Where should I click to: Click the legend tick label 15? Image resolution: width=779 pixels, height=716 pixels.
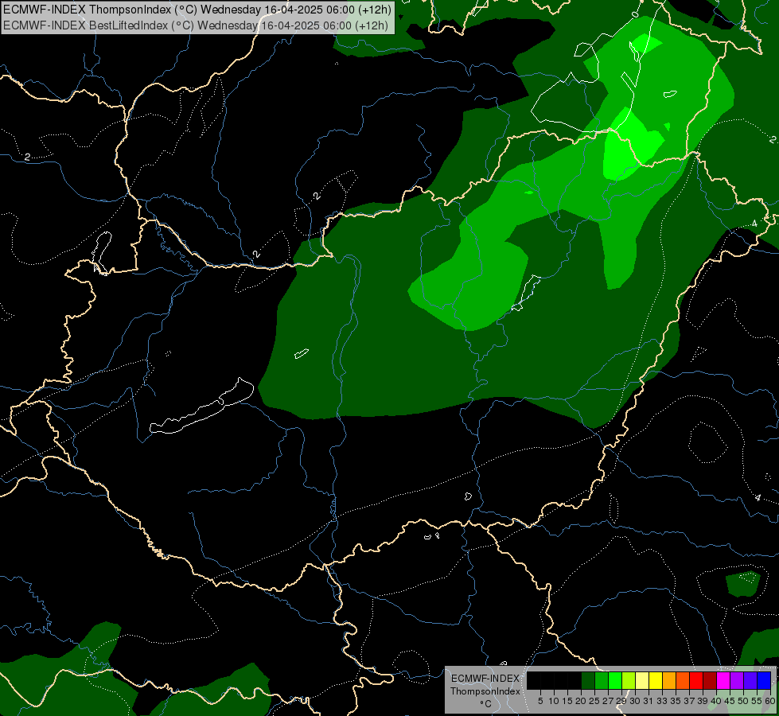pos(567,701)
